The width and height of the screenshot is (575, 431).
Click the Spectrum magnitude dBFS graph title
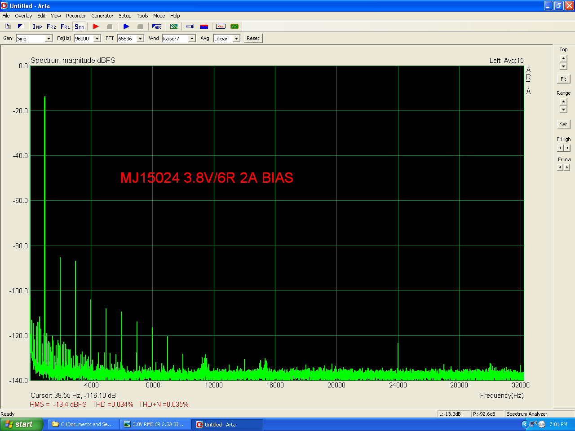73,60
